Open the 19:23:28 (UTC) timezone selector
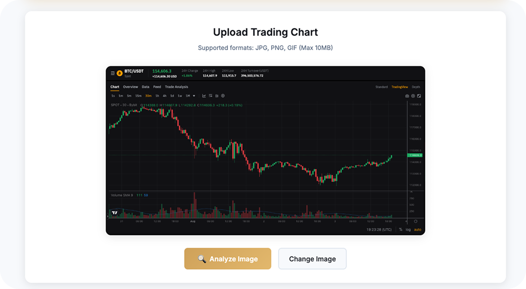This screenshot has height=289, width=526. [x=380, y=230]
